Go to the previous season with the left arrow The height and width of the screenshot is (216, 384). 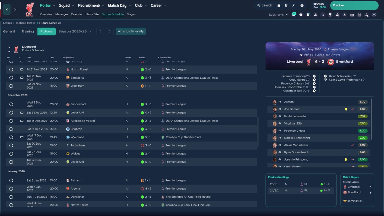click(100, 31)
